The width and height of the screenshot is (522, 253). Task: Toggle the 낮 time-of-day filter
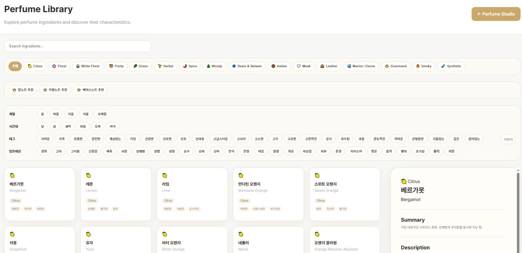42,126
